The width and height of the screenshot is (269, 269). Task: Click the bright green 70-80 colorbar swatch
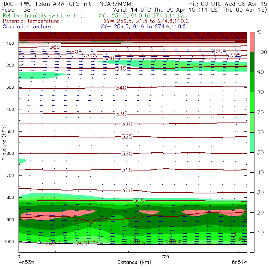(252, 102)
